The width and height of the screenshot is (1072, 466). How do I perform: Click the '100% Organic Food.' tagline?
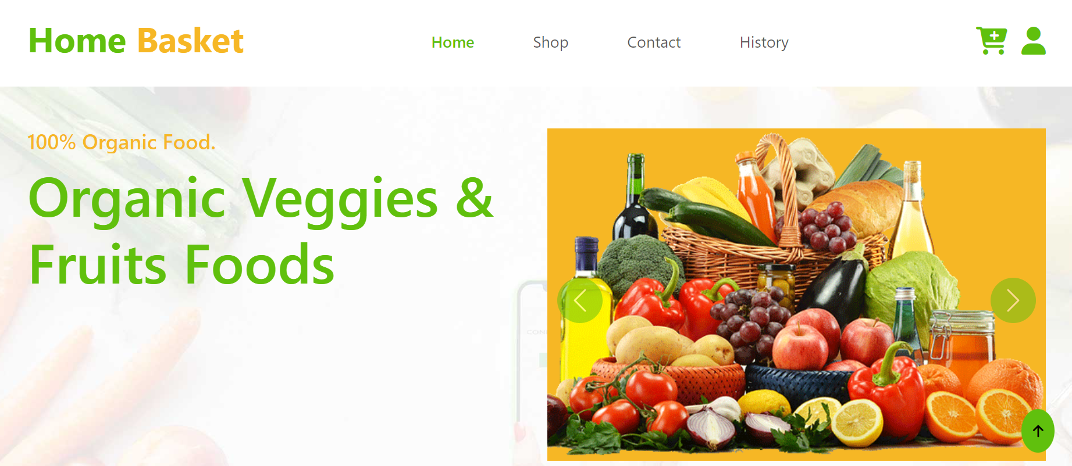pyautogui.click(x=122, y=142)
